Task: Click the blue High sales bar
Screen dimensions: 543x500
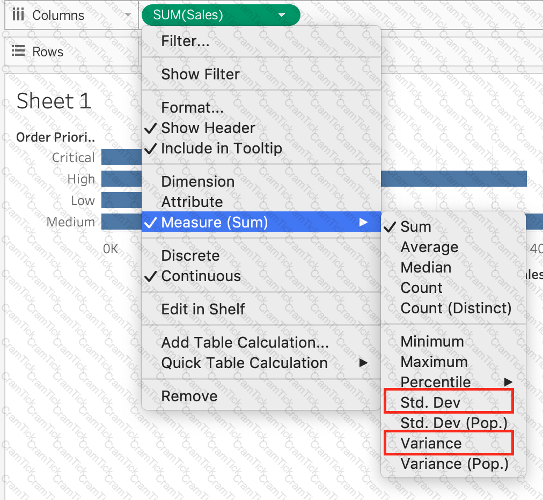Action: point(453,179)
